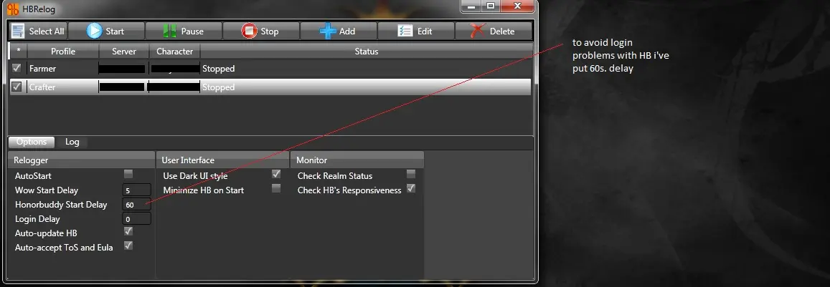Uncheck the Farmer profile checkbox
This screenshot has width=830, height=287.
pyautogui.click(x=17, y=68)
